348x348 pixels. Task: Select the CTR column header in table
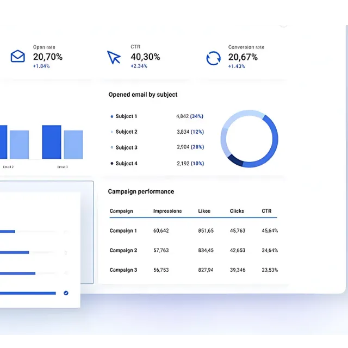coord(266,211)
